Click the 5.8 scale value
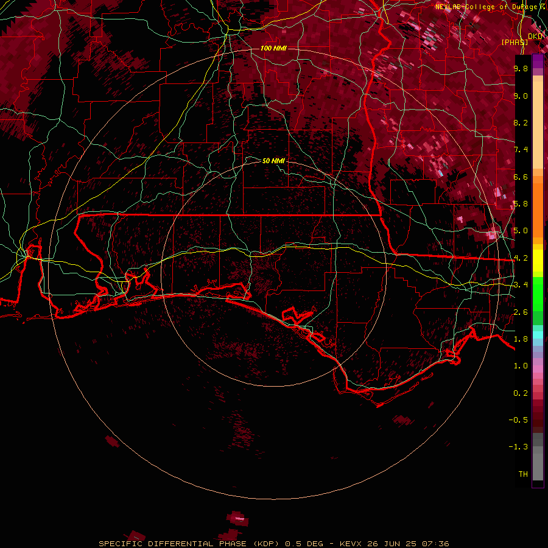Viewport: 548px width, 548px height. coord(521,204)
